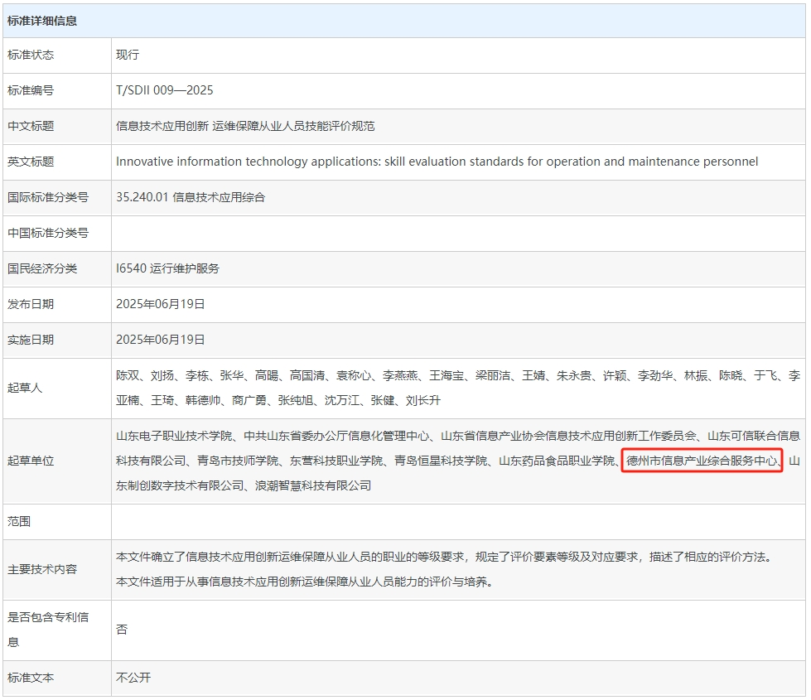Click the organization '德州市信息产业综合服务中心'
The image size is (811, 700).
tap(702, 461)
